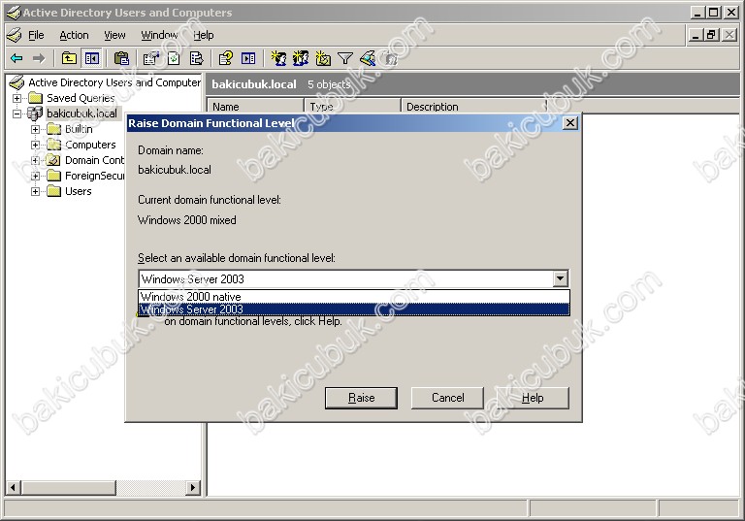The height and width of the screenshot is (521, 745).
Task: Minimize the inner MMC child window
Action: click(x=696, y=35)
